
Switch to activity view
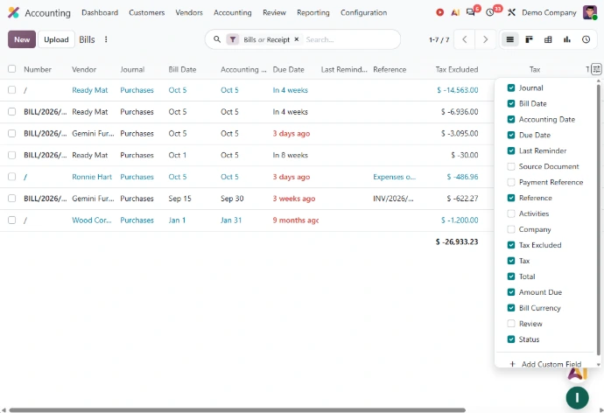[x=586, y=39]
